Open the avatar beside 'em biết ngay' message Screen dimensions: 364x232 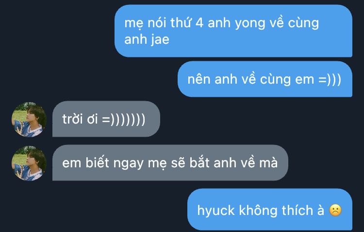coord(29,163)
